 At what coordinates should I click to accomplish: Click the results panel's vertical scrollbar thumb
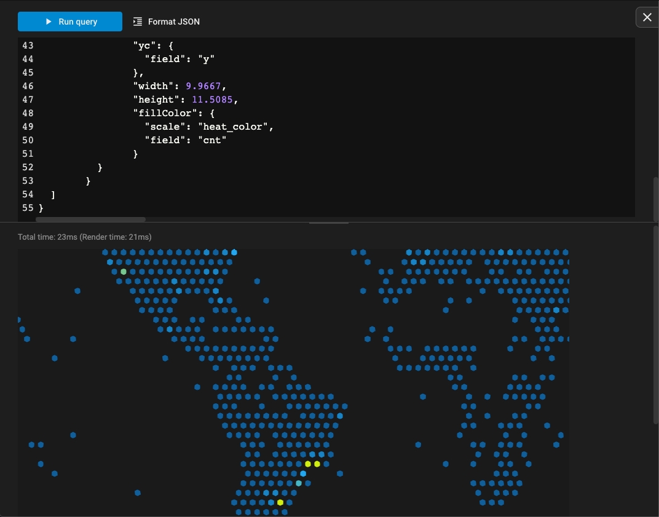tap(656, 325)
